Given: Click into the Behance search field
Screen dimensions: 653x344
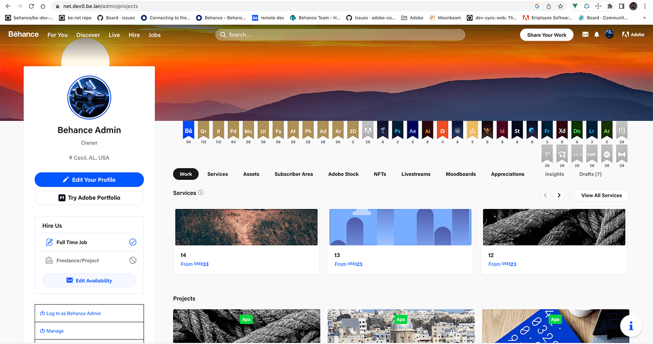Looking at the screenshot, I should (x=340, y=35).
